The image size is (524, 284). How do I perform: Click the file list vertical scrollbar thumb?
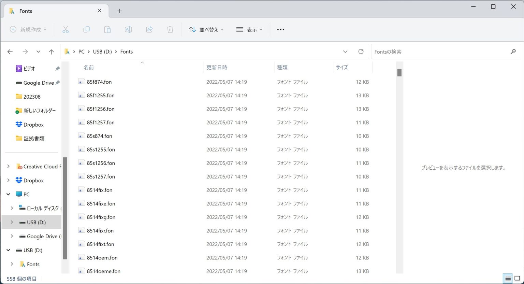(399, 73)
